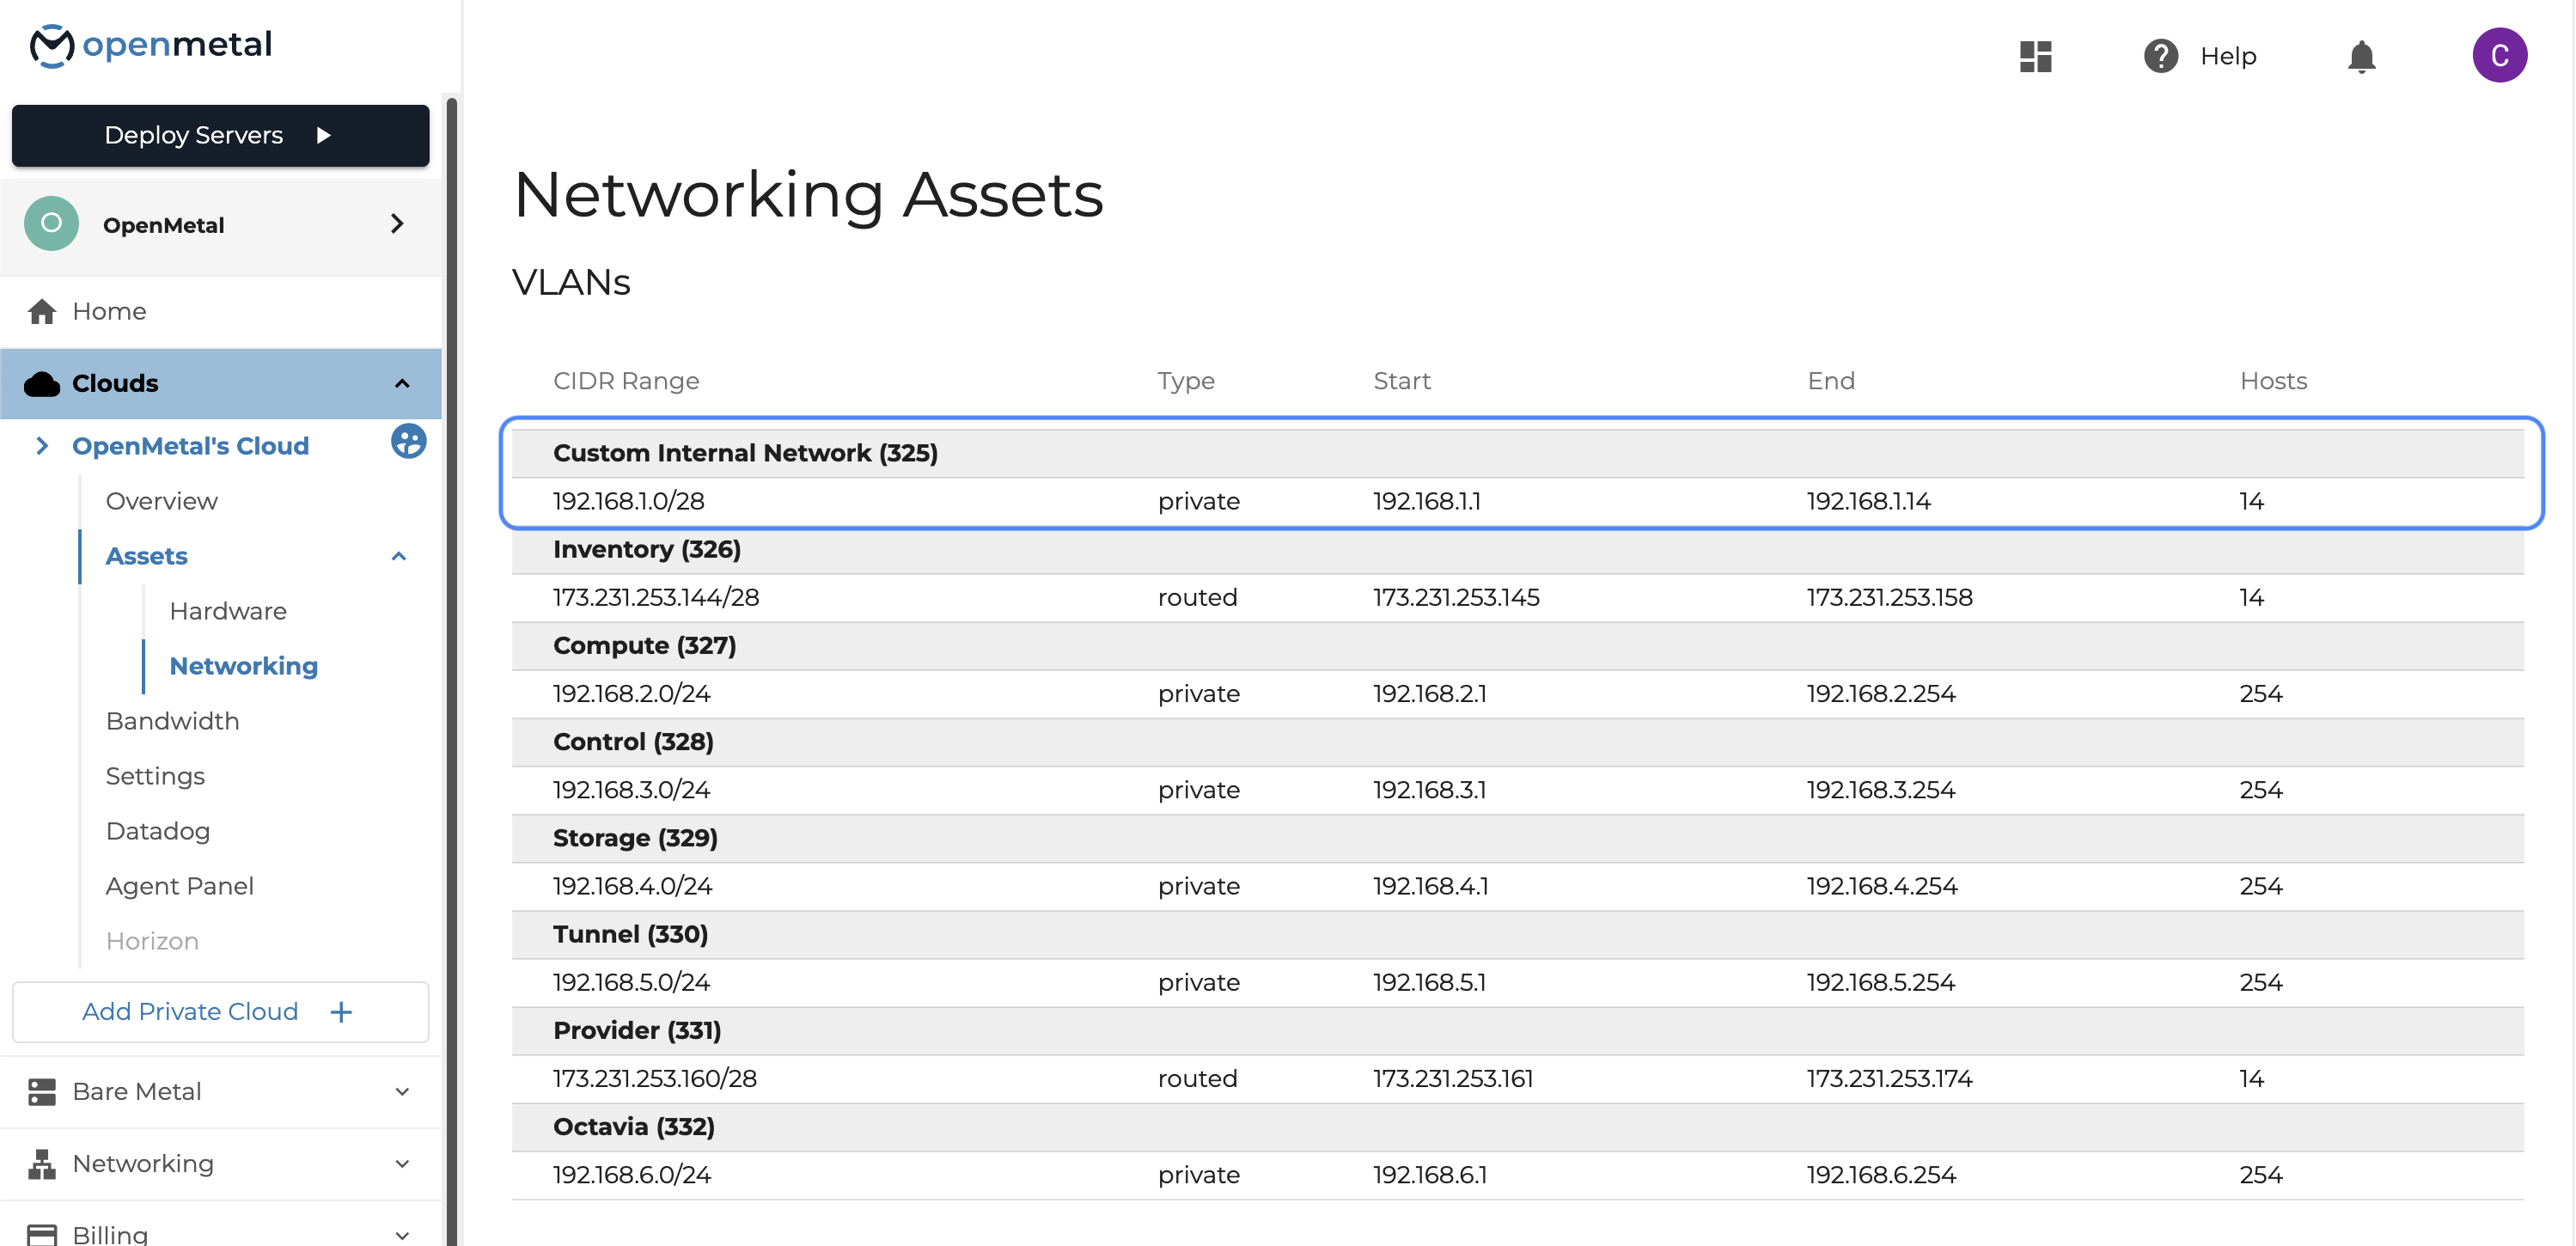This screenshot has height=1246, width=2576.
Task: Go to the Bandwidth page
Action: 172,721
